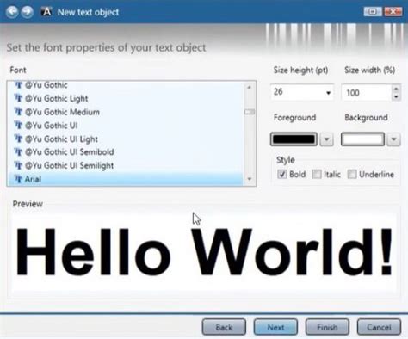This screenshot has width=408, height=339.
Task: Uncheck the Bold style checkbox
Action: coord(281,174)
